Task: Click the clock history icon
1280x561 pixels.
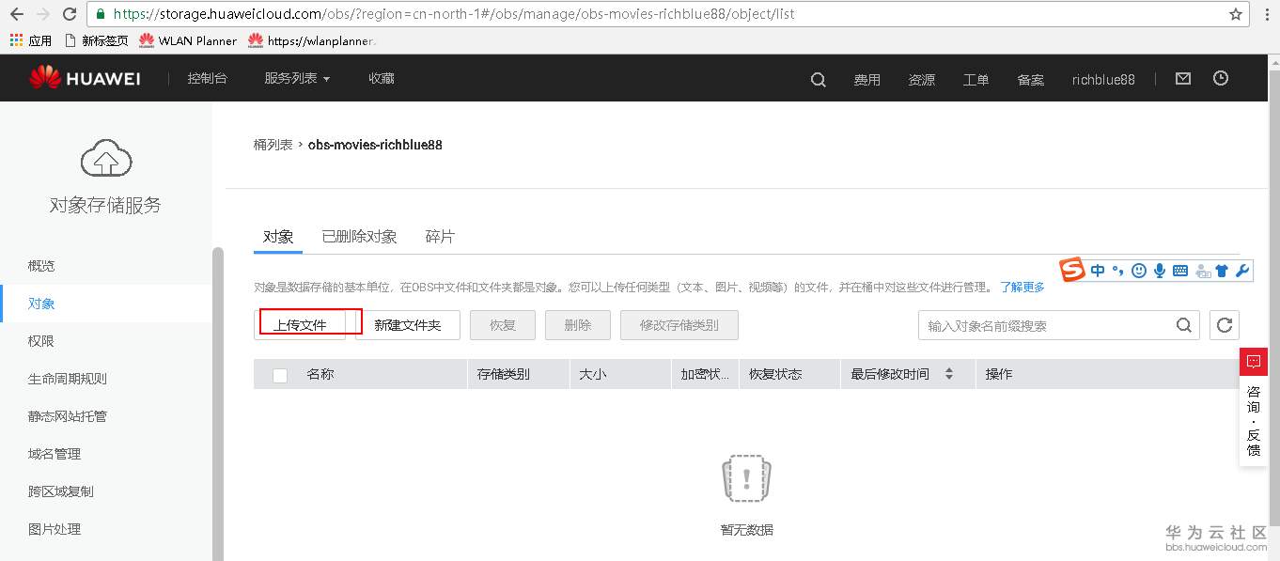Action: [1221, 79]
